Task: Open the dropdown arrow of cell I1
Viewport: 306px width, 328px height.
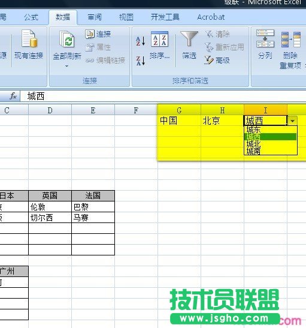Action: point(292,121)
